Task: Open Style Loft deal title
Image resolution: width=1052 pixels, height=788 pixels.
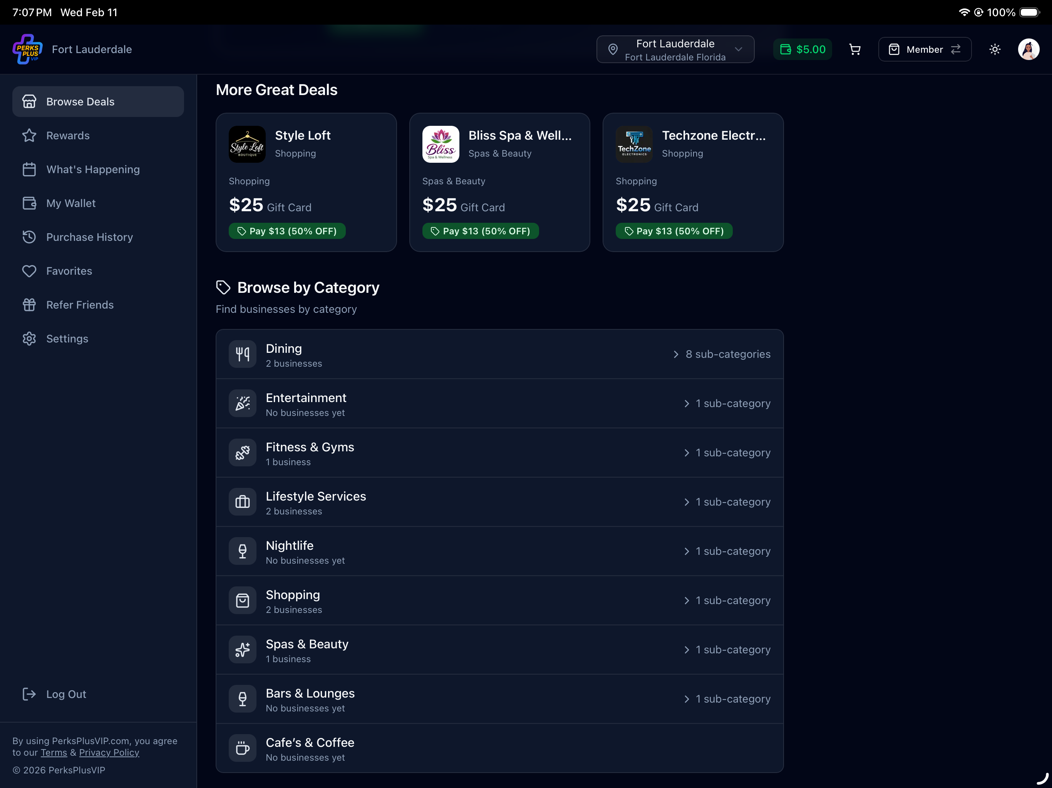Action: (303, 135)
